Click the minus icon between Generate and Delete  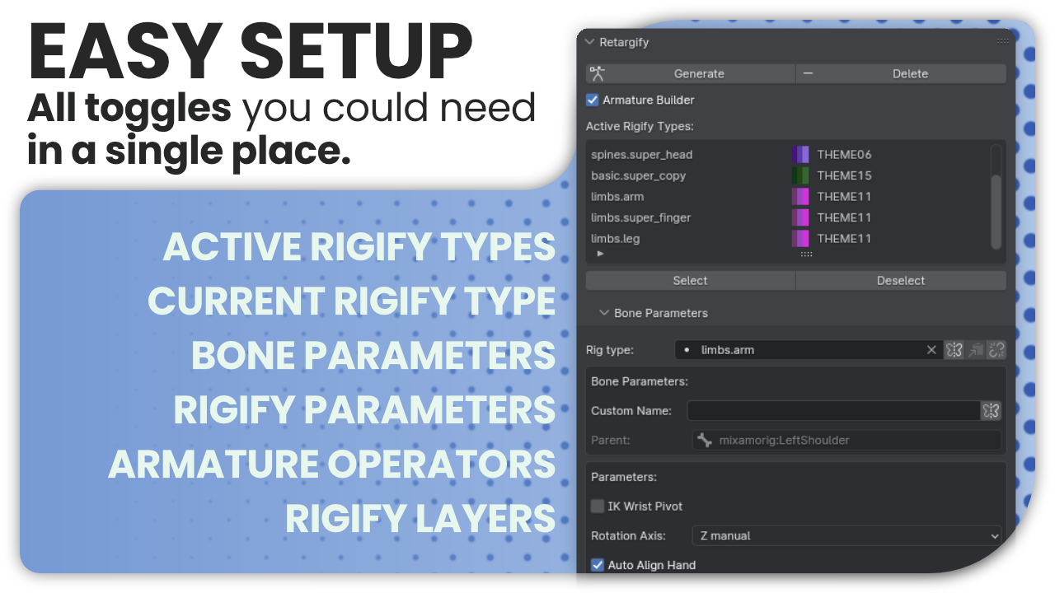tap(807, 73)
